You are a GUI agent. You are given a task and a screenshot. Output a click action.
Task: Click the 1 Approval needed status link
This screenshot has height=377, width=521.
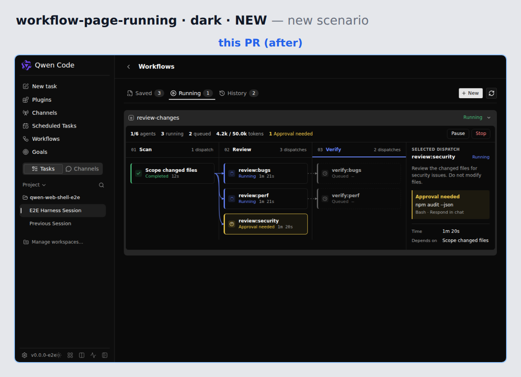point(291,134)
